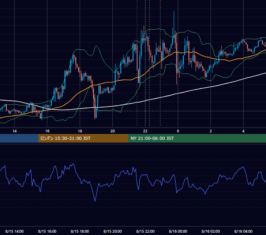Click the blue session bar before ロンドン
266x235 pixels.
click(19, 138)
